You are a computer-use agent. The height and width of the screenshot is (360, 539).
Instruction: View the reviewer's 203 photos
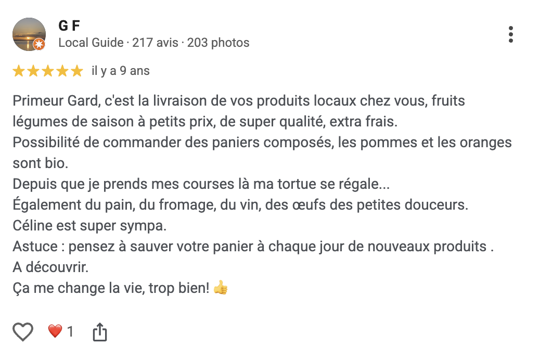219,43
